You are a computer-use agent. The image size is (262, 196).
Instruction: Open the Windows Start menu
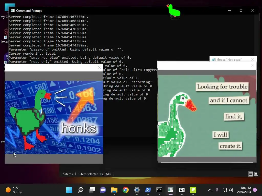tap(69, 190)
